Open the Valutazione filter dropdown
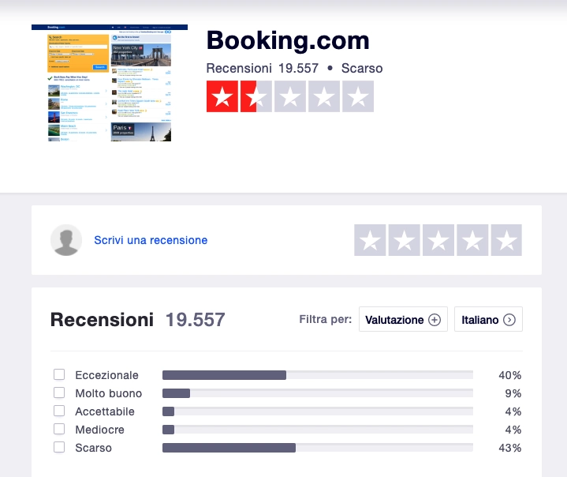Viewport: 567px width, 477px height. [x=403, y=319]
